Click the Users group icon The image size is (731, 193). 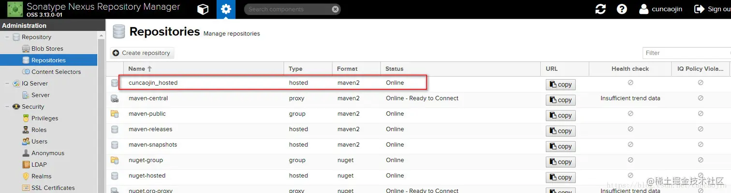(26, 141)
